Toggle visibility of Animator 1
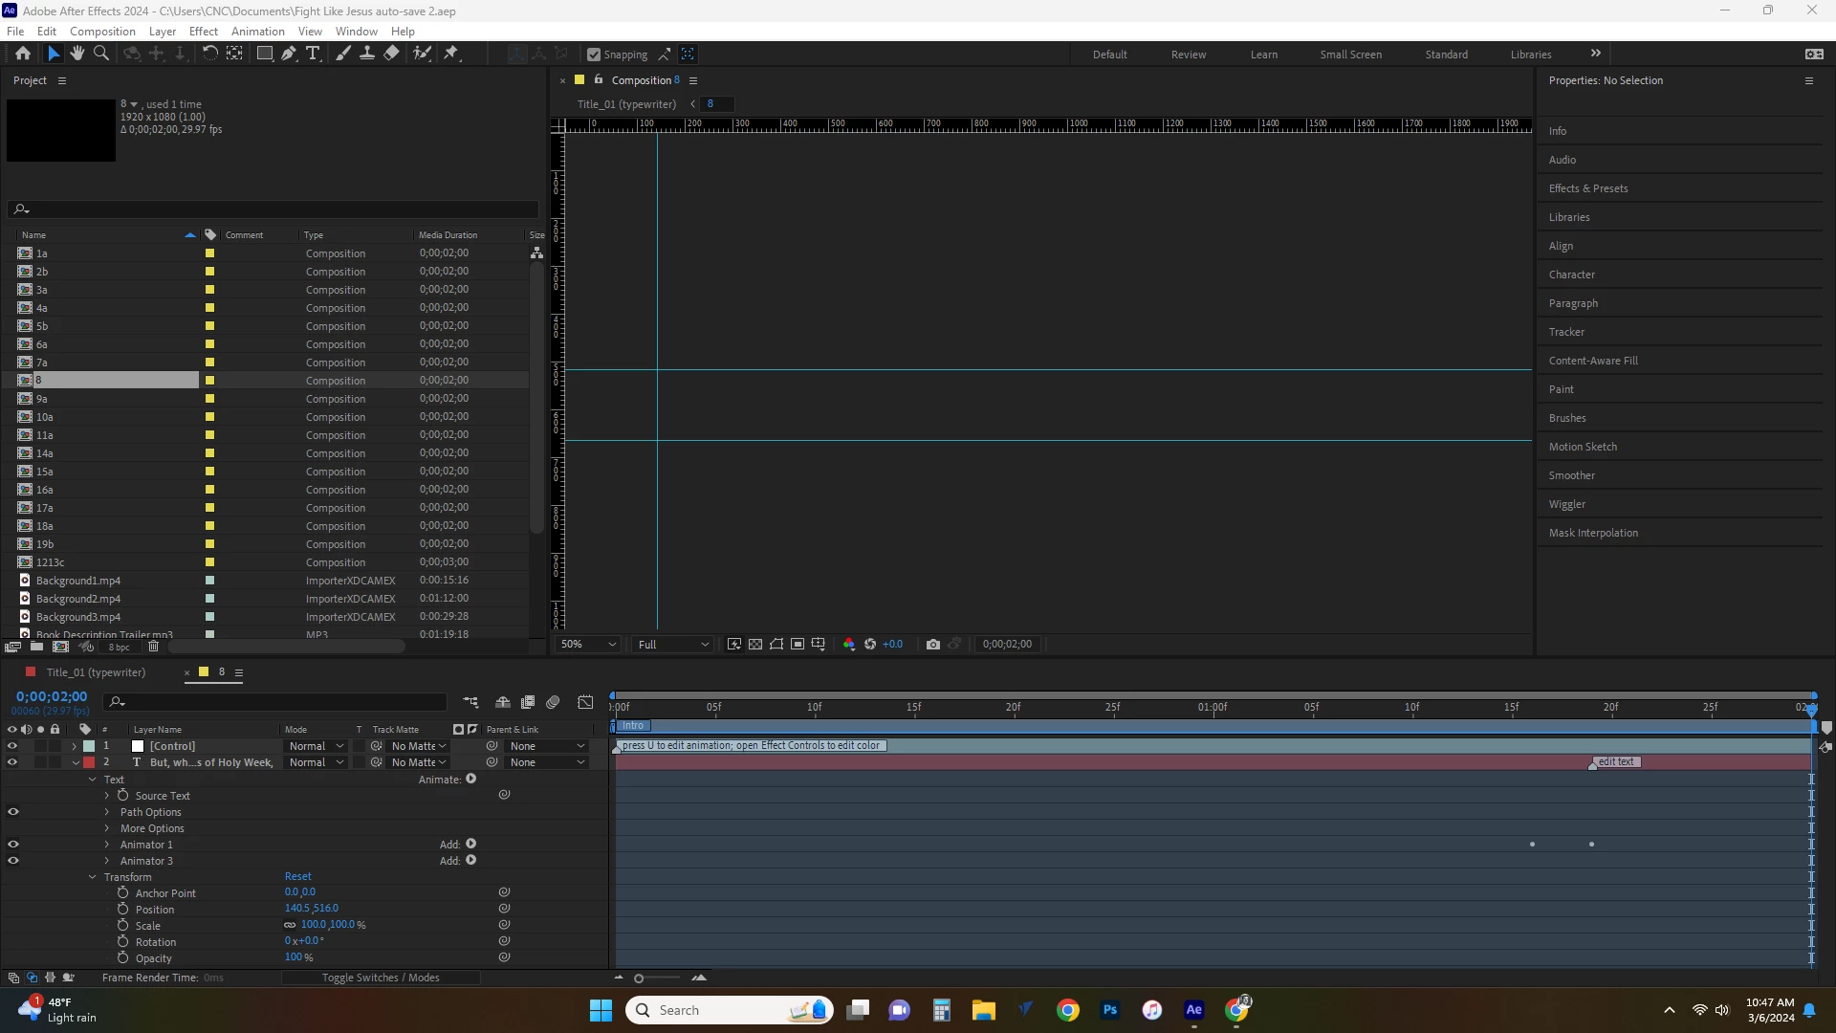The image size is (1836, 1033). pyautogui.click(x=12, y=845)
